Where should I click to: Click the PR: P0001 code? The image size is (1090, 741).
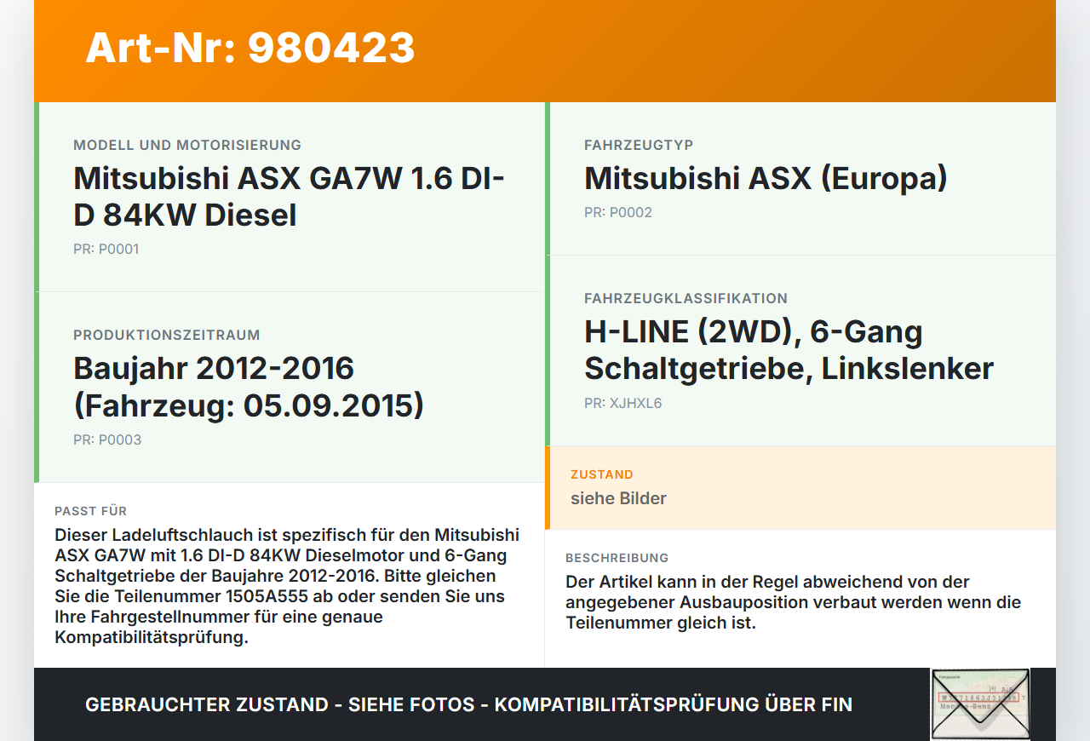coord(106,250)
